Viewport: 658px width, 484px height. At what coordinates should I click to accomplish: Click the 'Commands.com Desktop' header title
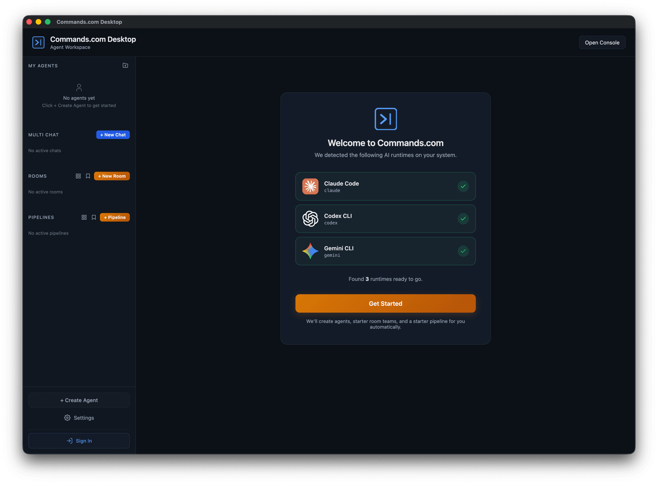point(93,39)
